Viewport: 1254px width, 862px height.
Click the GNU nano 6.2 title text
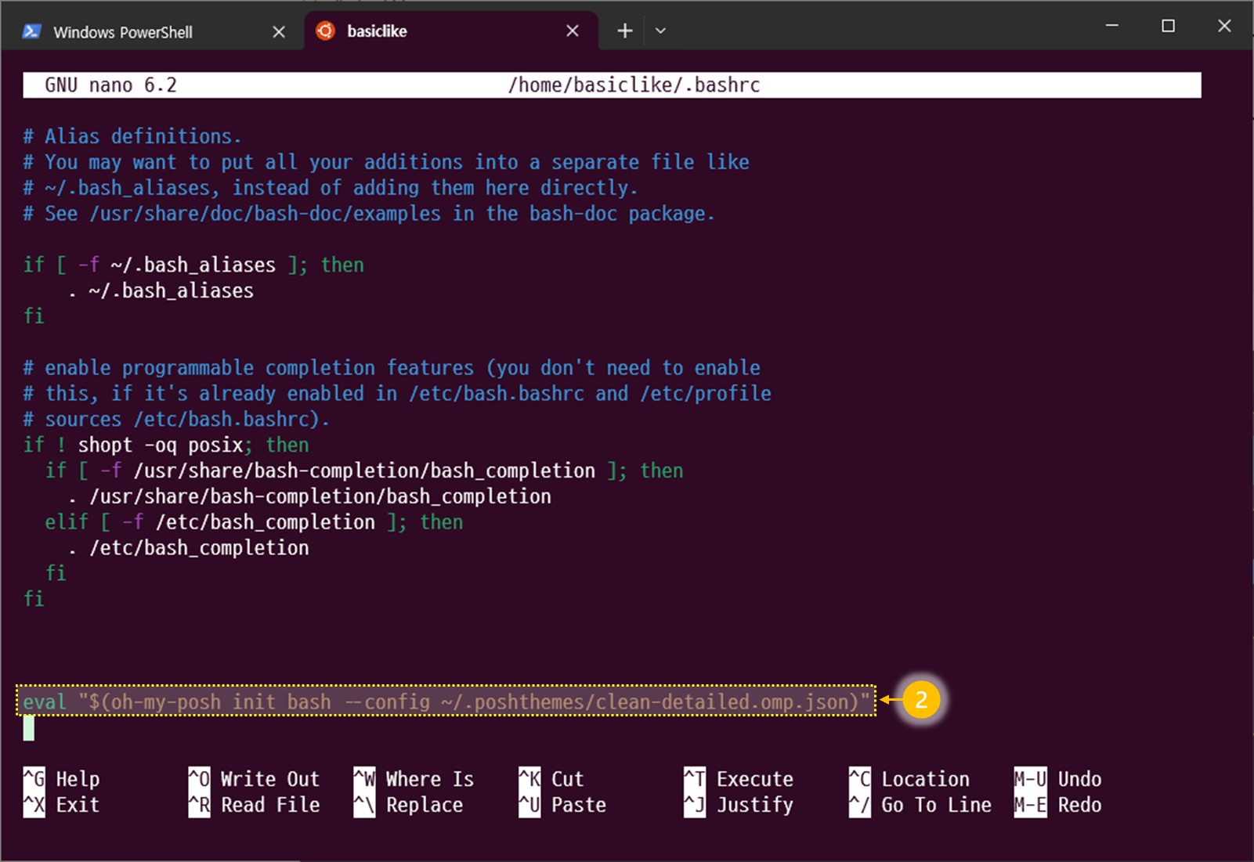(110, 85)
